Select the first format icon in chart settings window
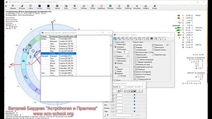 coord(115,39)
